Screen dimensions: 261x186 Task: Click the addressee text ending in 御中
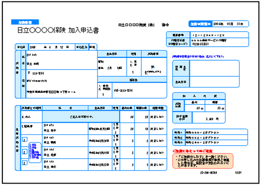point(144,25)
